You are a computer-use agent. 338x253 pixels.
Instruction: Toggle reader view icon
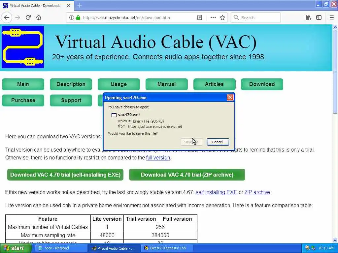pos(200,18)
